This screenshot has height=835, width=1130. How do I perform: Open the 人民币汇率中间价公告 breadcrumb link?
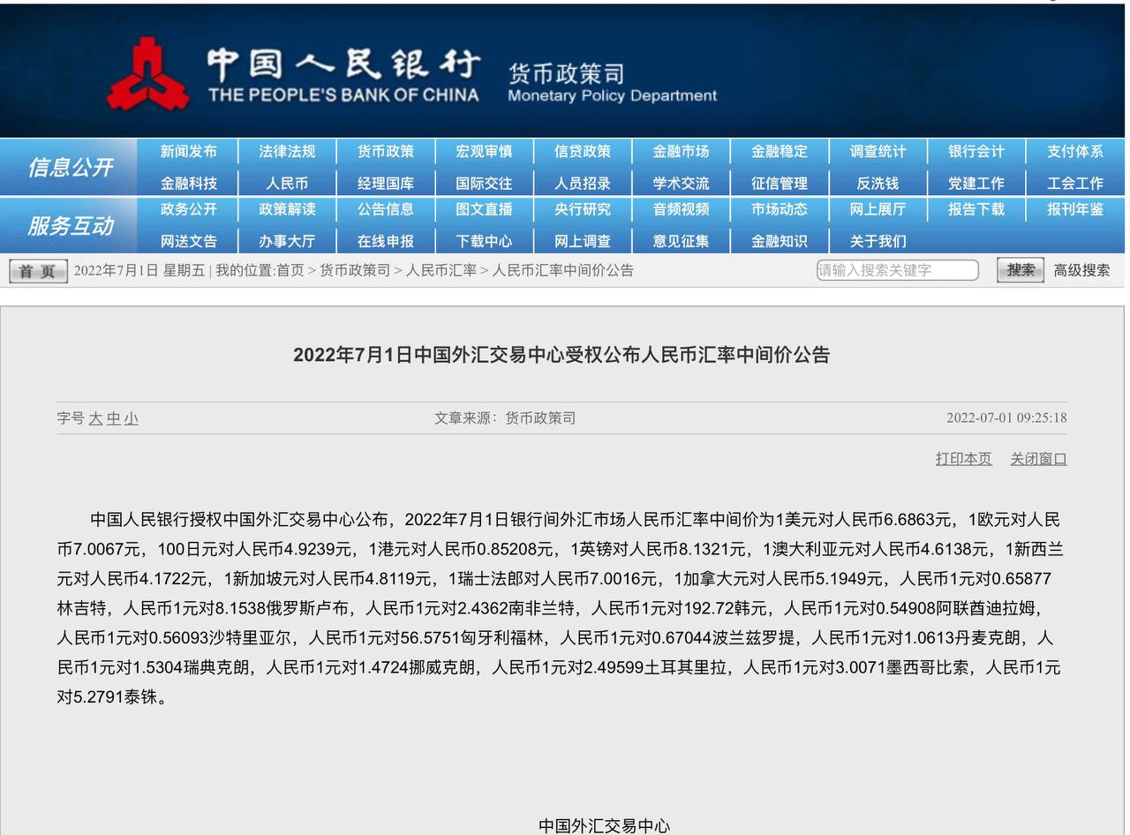click(563, 270)
